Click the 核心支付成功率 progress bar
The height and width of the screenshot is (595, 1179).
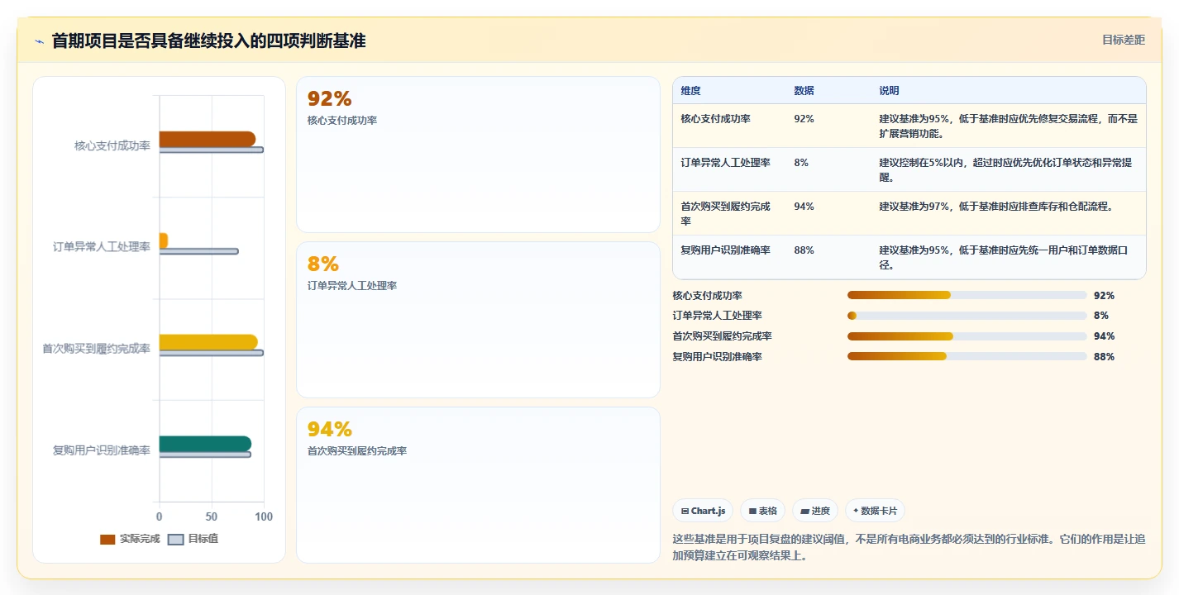967,295
